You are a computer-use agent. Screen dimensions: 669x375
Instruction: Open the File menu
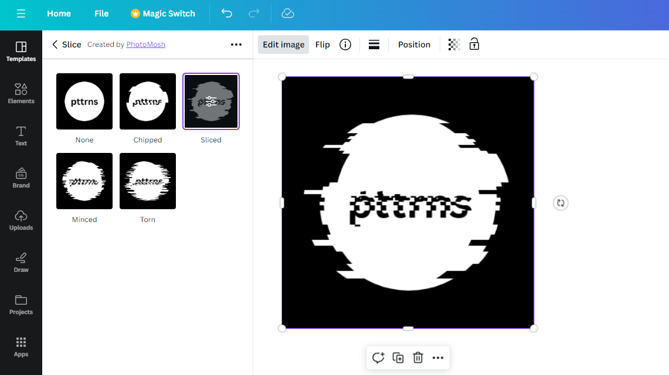tap(101, 13)
